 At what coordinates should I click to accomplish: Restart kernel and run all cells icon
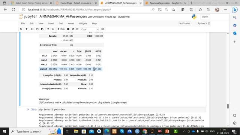click(x=78, y=29)
